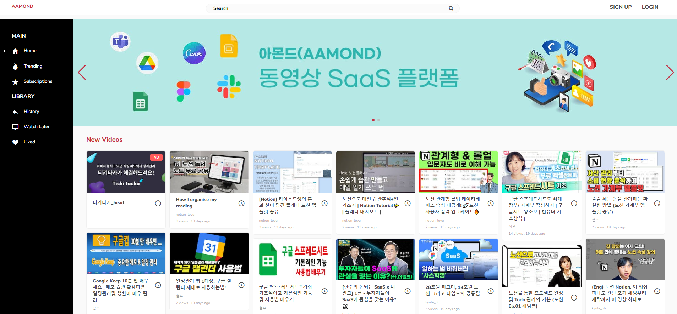Go to next banner slide arrow
This screenshot has width=677, height=314.
click(670, 73)
